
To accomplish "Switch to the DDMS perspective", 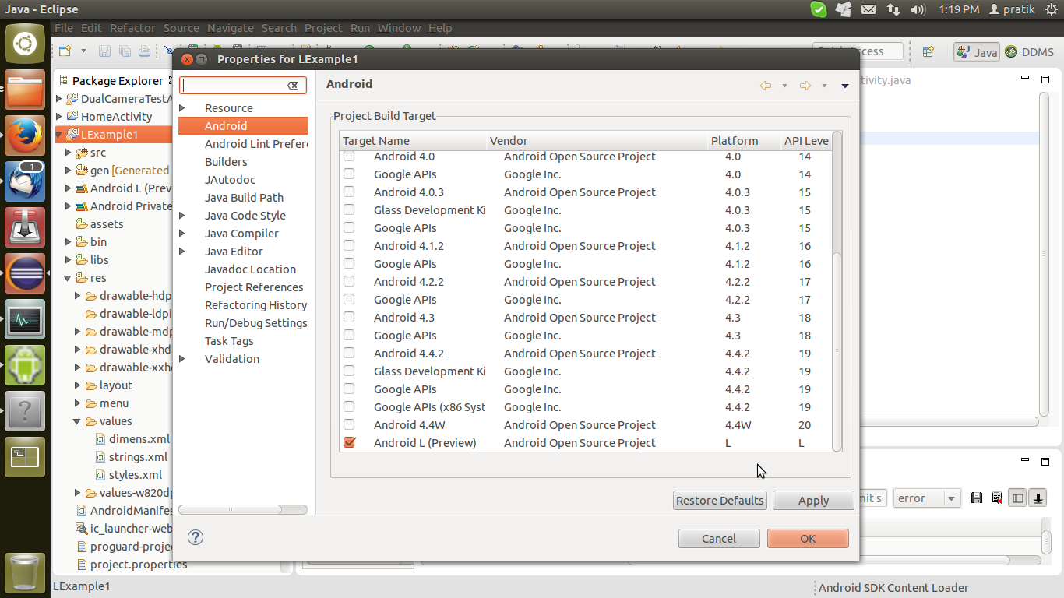I will (x=1029, y=52).
